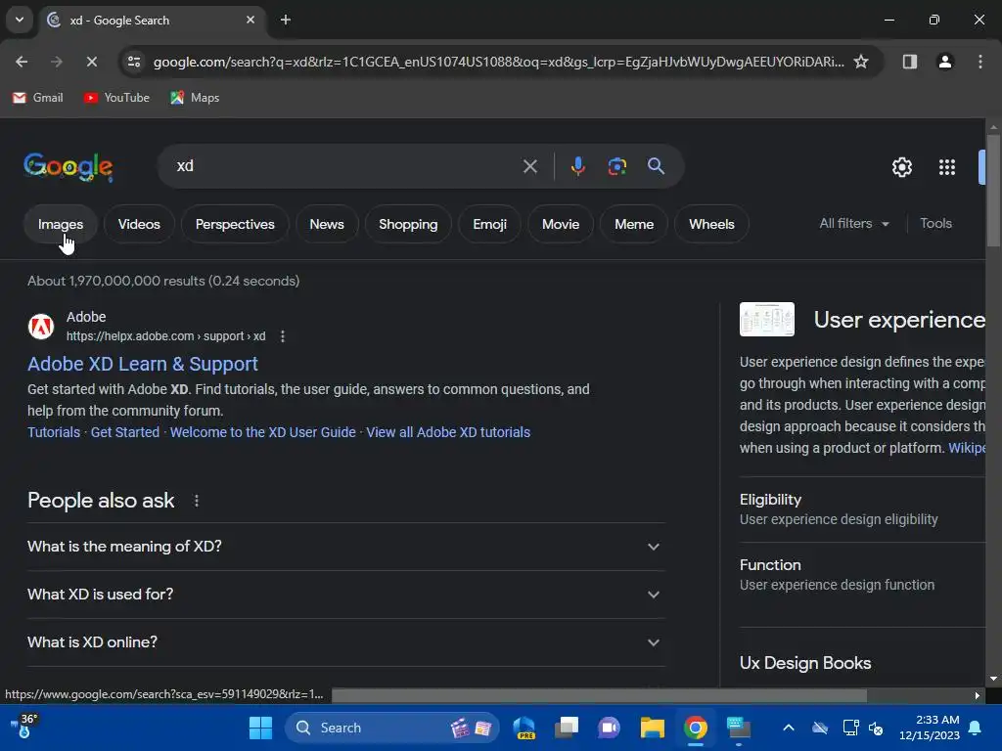The image size is (1002, 751).
Task: Open File Explorer from taskbar
Action: [x=653, y=728]
